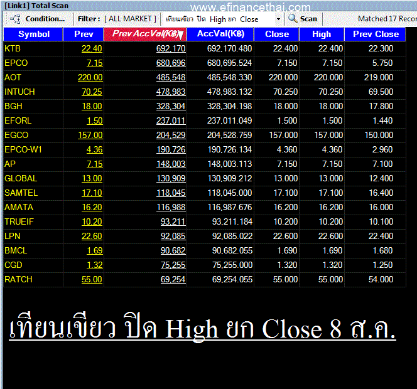Click AccVal value 485,548.330
The width and height of the screenshot is (417, 389).
[229, 77]
